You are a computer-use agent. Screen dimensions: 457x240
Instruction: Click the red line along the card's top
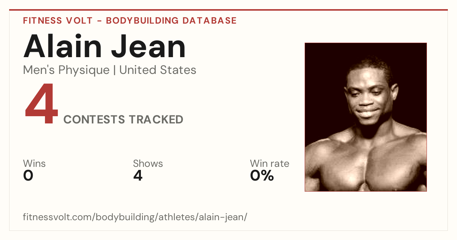pos(228,10)
